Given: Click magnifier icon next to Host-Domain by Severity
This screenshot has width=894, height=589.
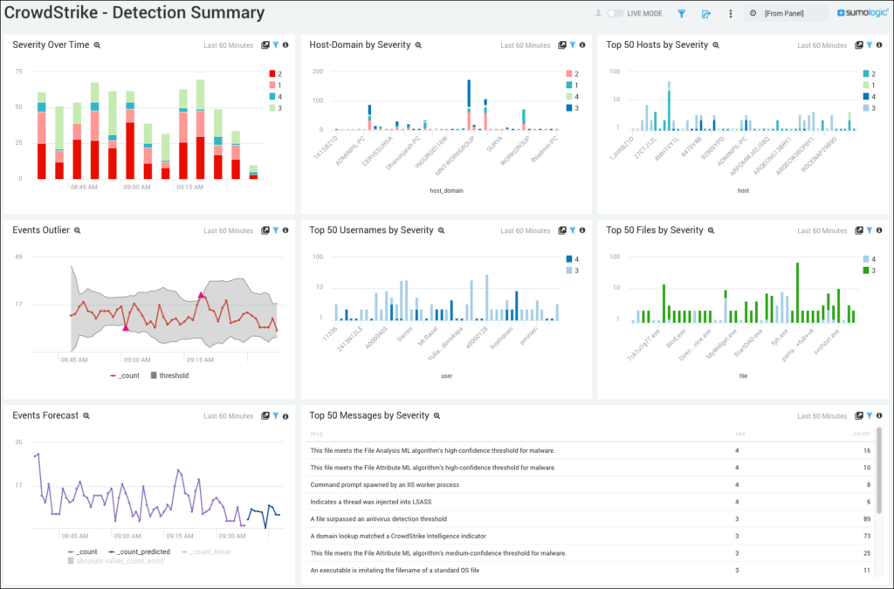Looking at the screenshot, I should pos(418,45).
